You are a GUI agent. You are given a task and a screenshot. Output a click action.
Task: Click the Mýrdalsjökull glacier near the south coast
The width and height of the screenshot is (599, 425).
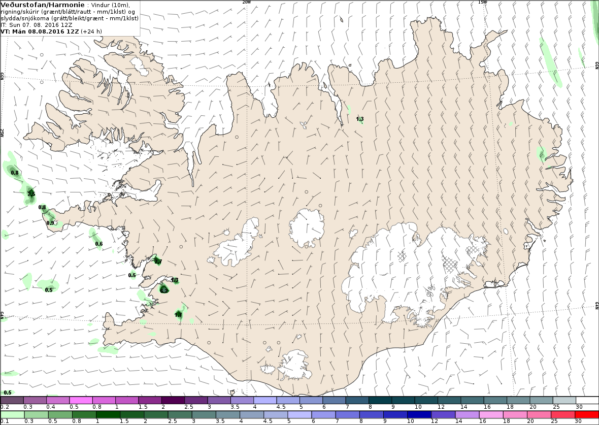pos(293,365)
